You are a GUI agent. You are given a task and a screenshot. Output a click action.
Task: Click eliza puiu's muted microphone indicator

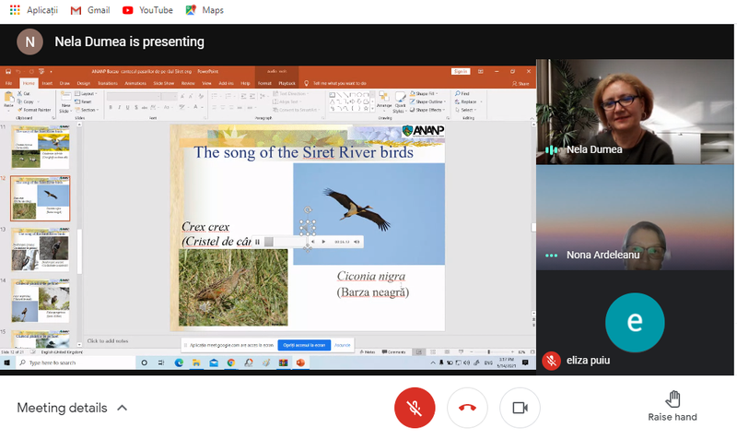tap(552, 361)
